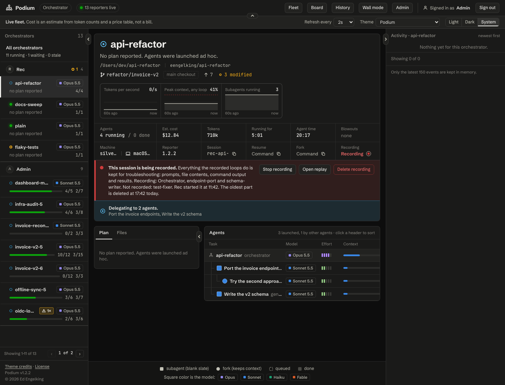Click the infra-audit-5 progress bar
505x385 pixels.
pyautogui.click(x=36, y=212)
